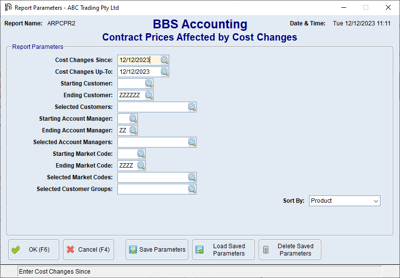The image size is (400, 278).
Task: Open Ending Account Manager lookup
Action: click(x=133, y=130)
